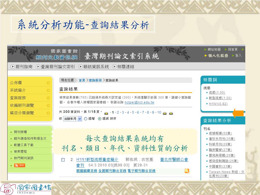Filter by Taiwan News 財經‧文化周刊(20筆)
This screenshot has height=195, width=260.
coord(227,174)
